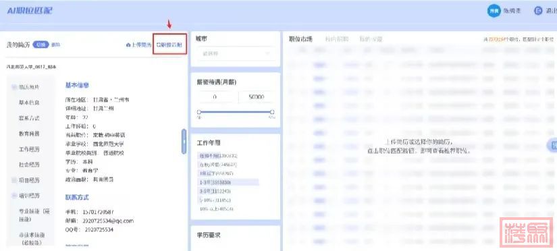Click the minimum salary field showing 0
The width and height of the screenshot is (557, 251).
(215, 96)
